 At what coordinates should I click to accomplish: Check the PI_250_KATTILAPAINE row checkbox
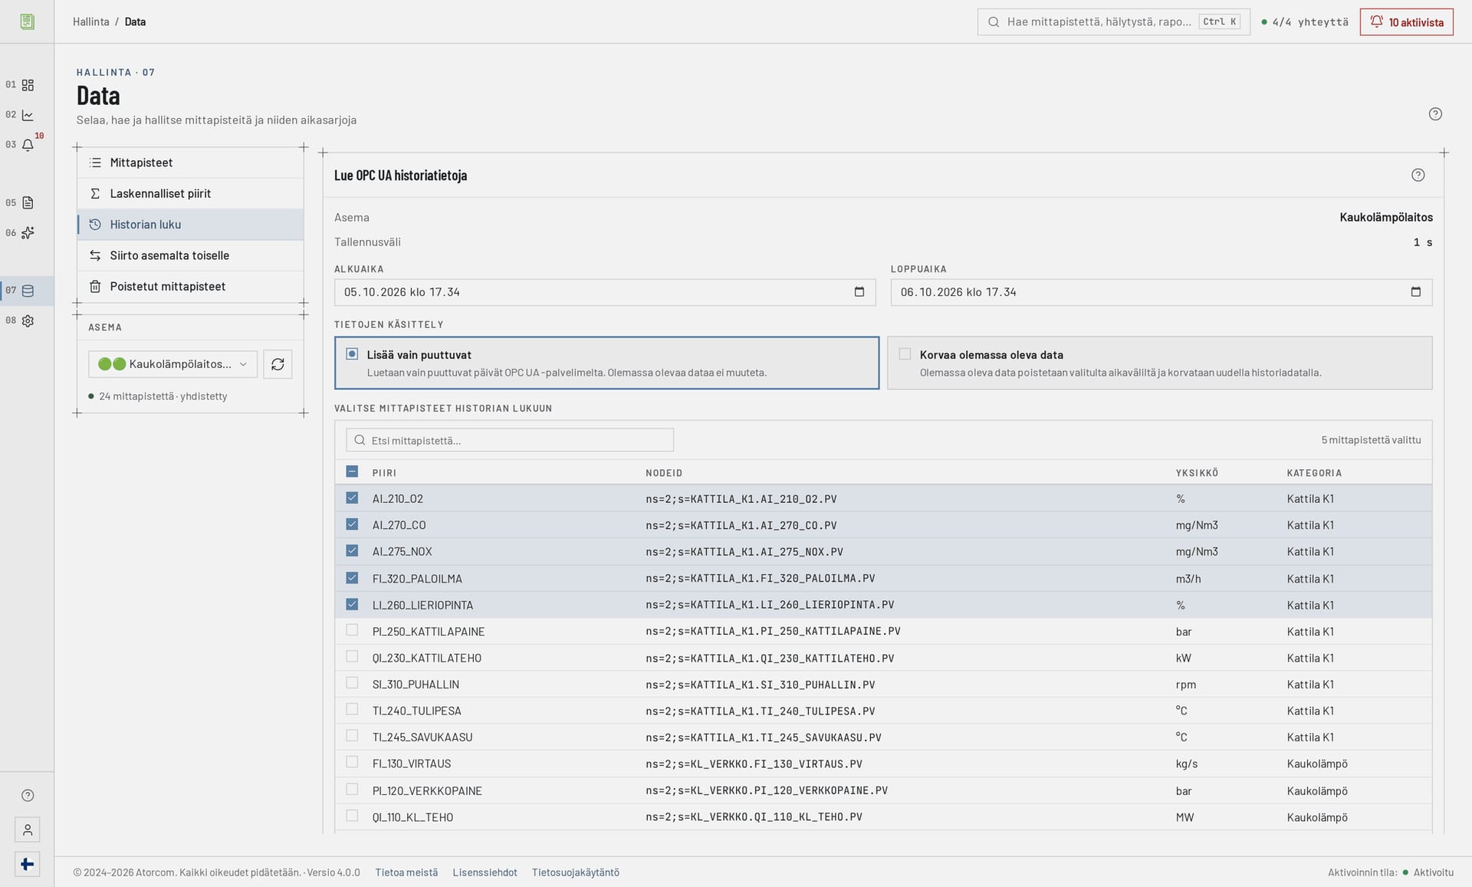pyautogui.click(x=352, y=630)
